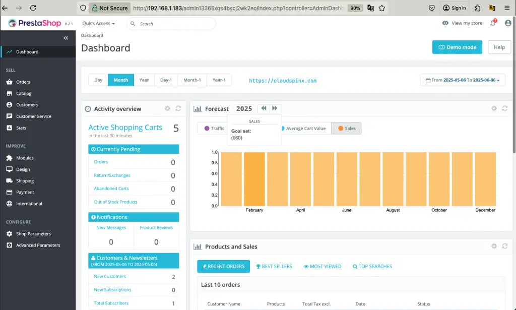Expand Catalog menu in sidebar
This screenshot has height=310, width=516.
click(24, 93)
